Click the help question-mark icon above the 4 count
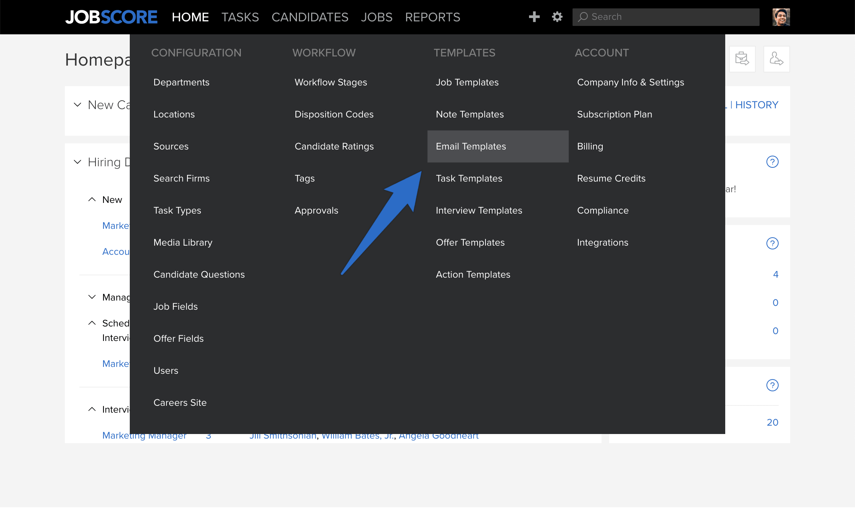Screen dimensions: 855x508 (x=772, y=243)
